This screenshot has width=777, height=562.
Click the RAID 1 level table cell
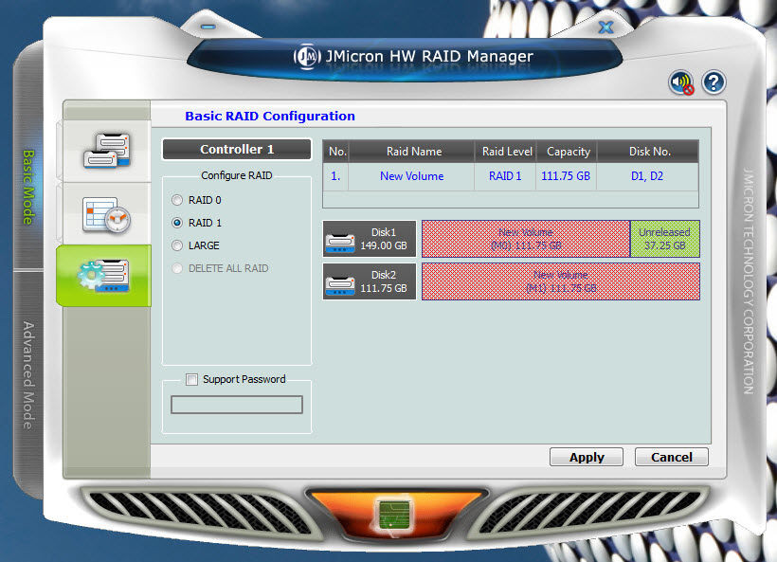505,176
